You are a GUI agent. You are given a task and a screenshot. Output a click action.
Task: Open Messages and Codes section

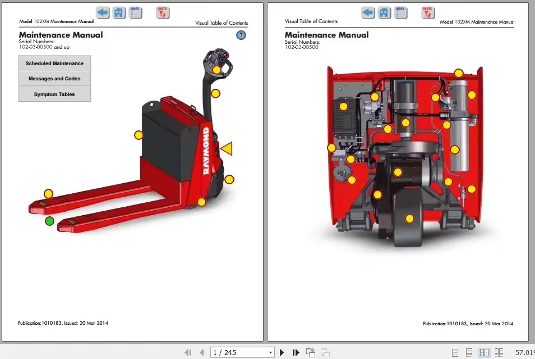[x=54, y=79]
